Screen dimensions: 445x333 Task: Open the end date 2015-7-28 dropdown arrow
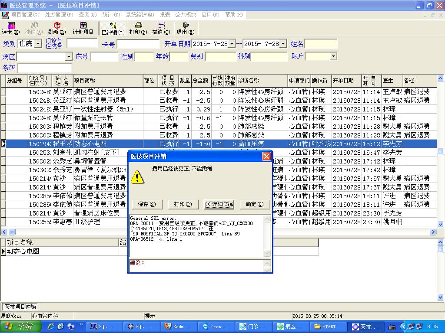[283, 44]
